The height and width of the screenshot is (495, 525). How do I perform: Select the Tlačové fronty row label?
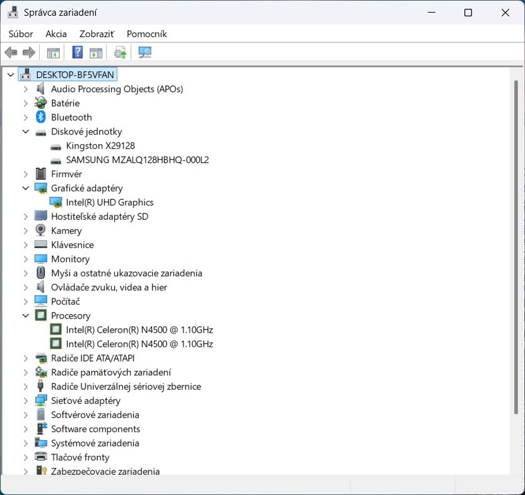[x=80, y=457]
